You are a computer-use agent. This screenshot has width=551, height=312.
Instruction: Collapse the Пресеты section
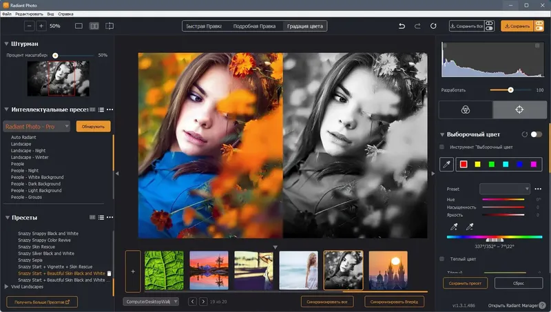[x=7, y=218]
